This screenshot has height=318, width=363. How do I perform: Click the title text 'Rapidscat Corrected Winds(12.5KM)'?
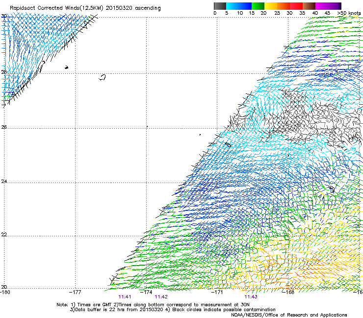coord(56,8)
